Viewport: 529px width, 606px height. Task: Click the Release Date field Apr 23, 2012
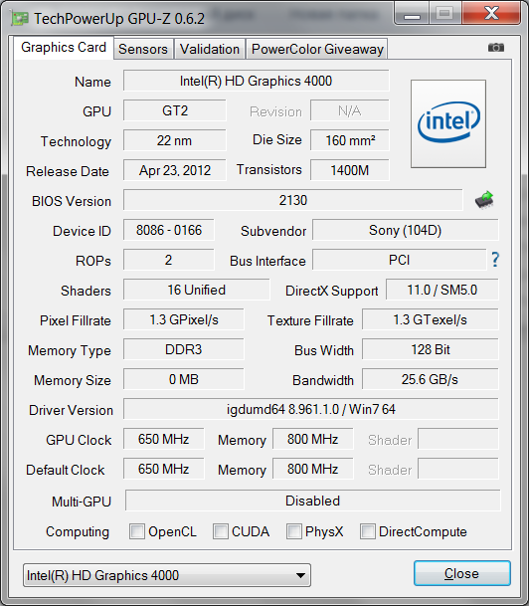click(x=175, y=170)
